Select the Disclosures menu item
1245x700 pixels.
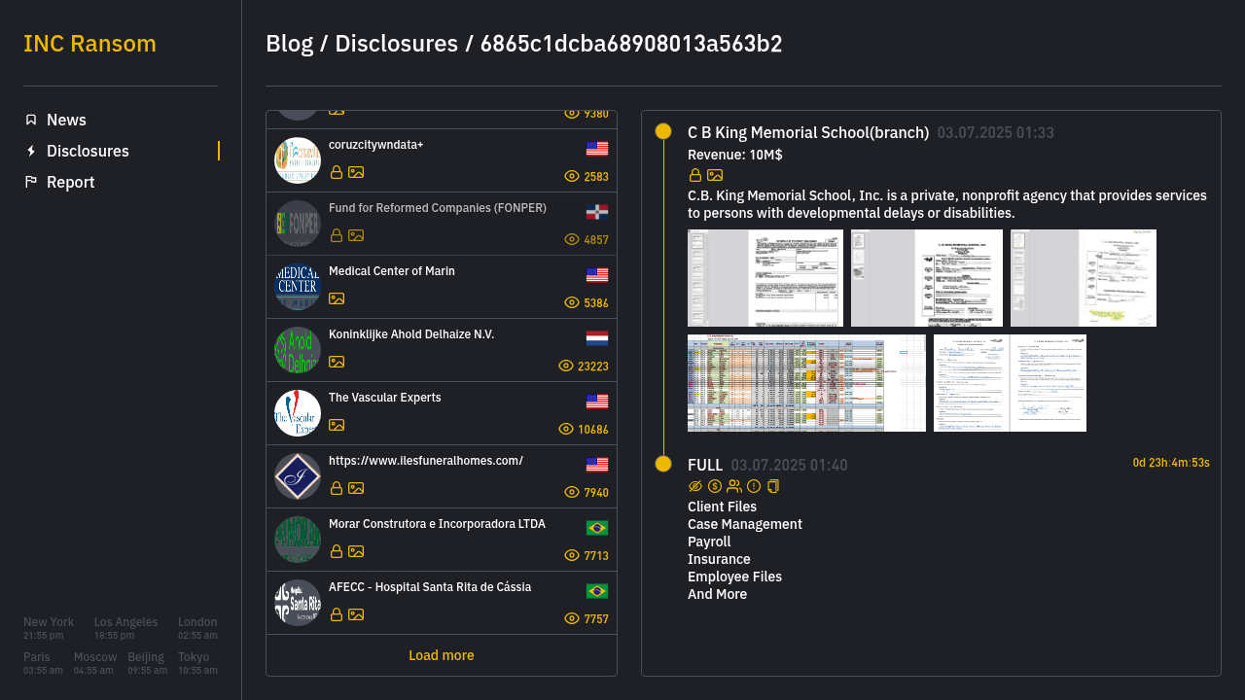(88, 151)
